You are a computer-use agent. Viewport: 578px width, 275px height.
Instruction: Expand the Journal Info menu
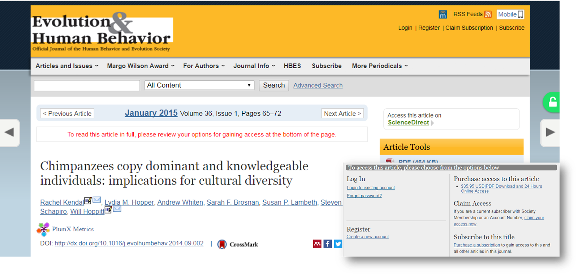pyautogui.click(x=254, y=66)
